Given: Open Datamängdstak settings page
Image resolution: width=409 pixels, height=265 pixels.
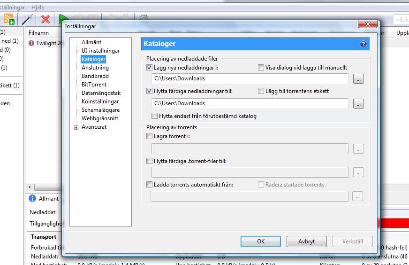Looking at the screenshot, I should 101,93.
